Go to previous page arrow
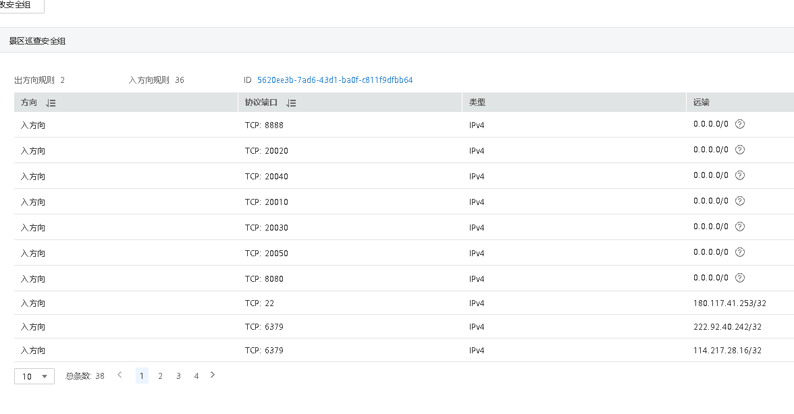The height and width of the screenshot is (414, 794). tap(120, 375)
